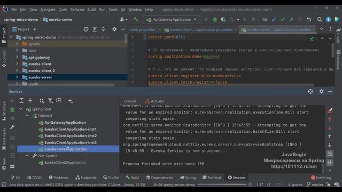The image size is (342, 192).
Task: Open the Refactor menu
Action: (x=77, y=10)
